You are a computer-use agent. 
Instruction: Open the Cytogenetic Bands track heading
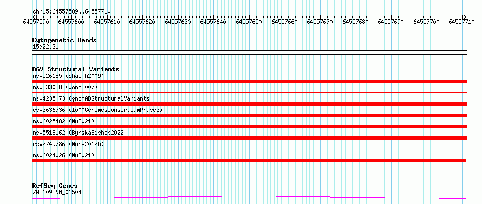pos(64,40)
